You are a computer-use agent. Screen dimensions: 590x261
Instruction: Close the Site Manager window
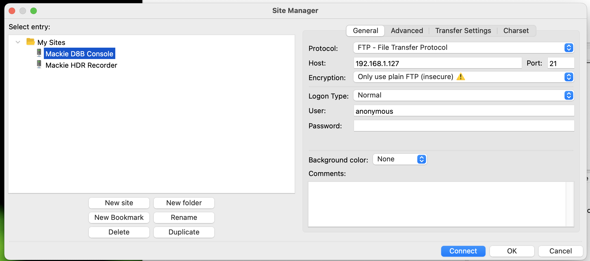click(x=12, y=11)
